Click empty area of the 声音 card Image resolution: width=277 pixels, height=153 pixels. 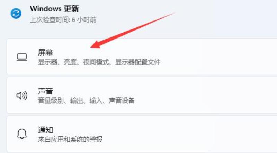[x=203, y=95]
